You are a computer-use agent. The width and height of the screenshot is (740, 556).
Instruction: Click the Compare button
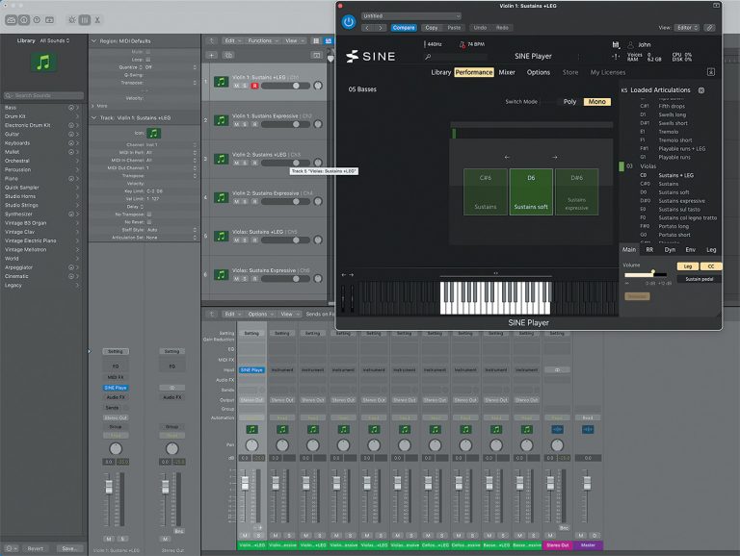coord(404,28)
